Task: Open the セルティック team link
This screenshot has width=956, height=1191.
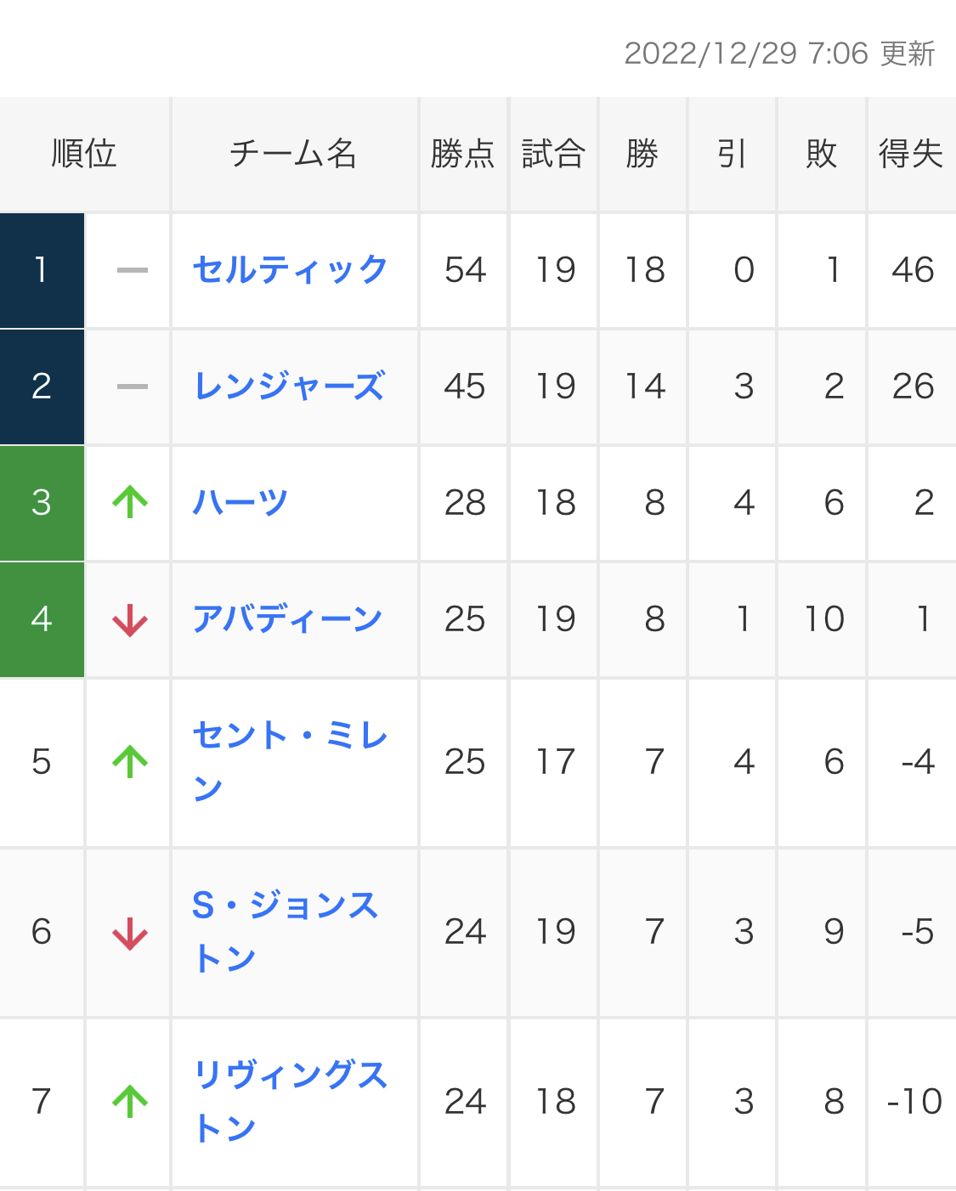Action: pyautogui.click(x=291, y=269)
